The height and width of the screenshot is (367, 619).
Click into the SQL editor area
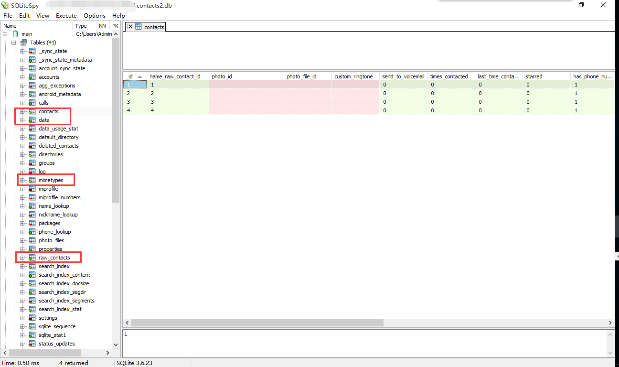pyautogui.click(x=369, y=51)
